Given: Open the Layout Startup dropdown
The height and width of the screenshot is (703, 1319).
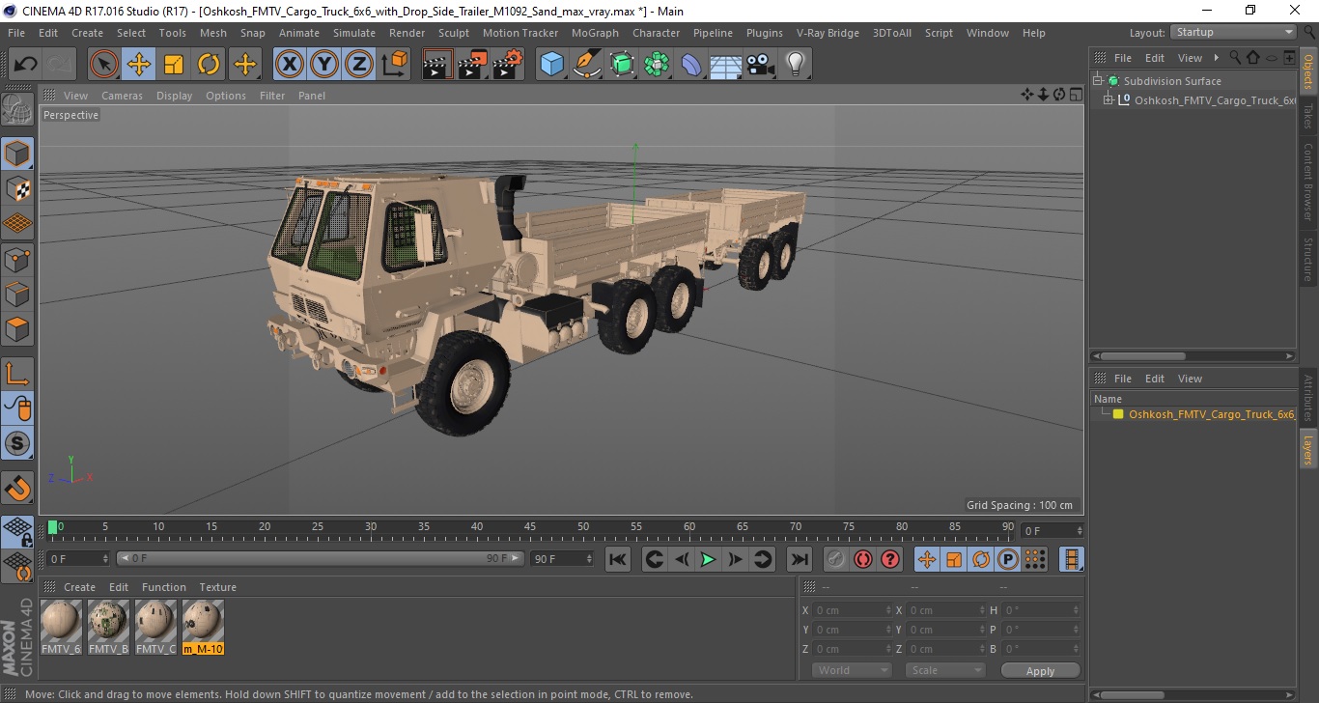Looking at the screenshot, I should point(1233,32).
